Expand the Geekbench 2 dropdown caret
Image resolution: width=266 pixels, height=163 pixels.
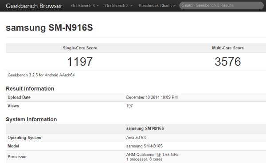(132, 6)
